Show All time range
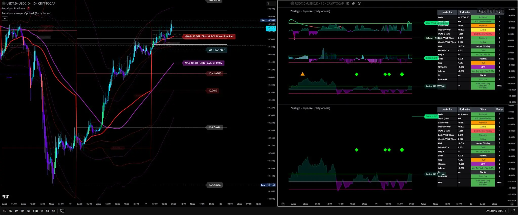This screenshot has width=518, height=215. (x=53, y=211)
